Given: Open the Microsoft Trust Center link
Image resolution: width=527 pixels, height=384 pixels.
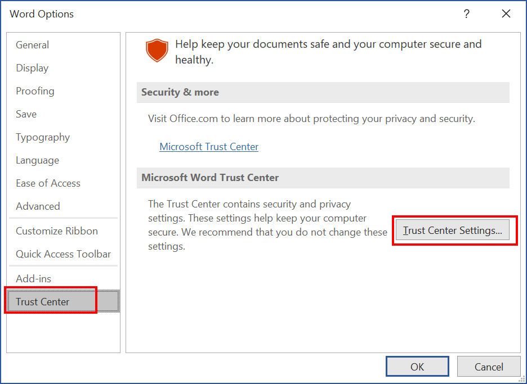Looking at the screenshot, I should tap(209, 147).
